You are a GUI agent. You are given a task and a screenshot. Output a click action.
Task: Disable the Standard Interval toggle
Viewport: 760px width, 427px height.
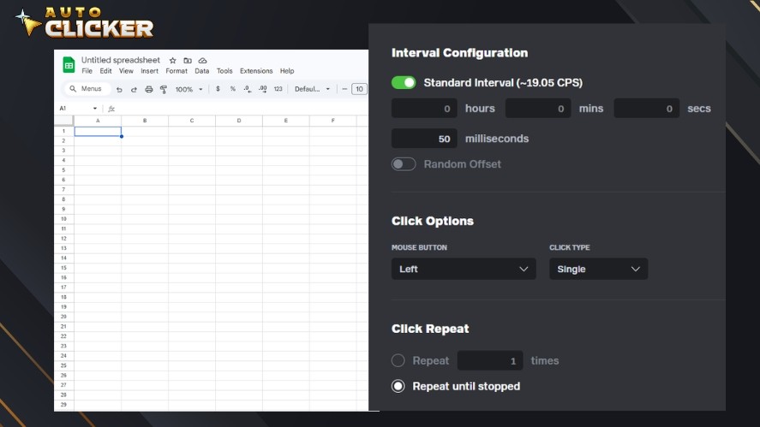click(404, 83)
